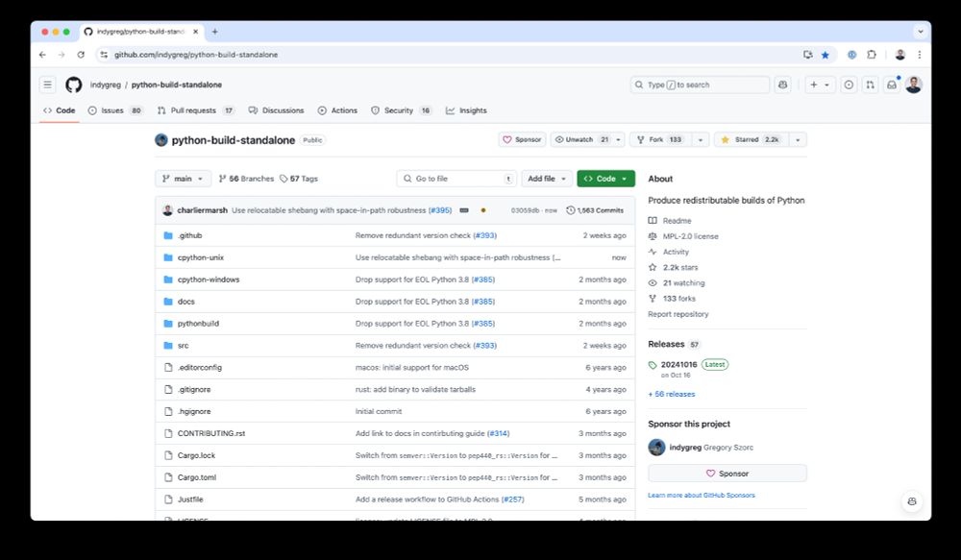Open the hamburger navigation menu

coord(48,85)
